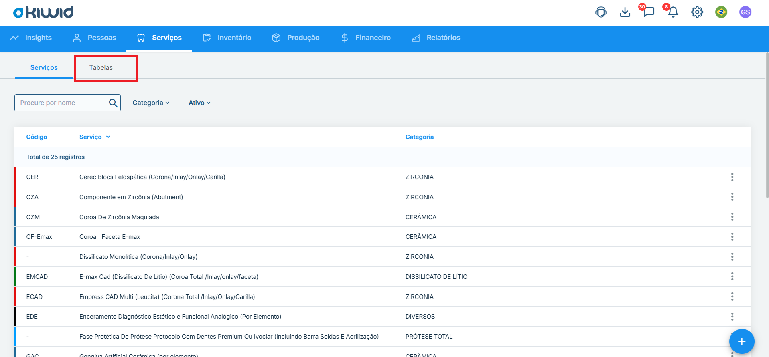Viewport: 769px width, 357px height.
Task: Select Cerec Blocs Feldspática service row
Action: click(382, 177)
